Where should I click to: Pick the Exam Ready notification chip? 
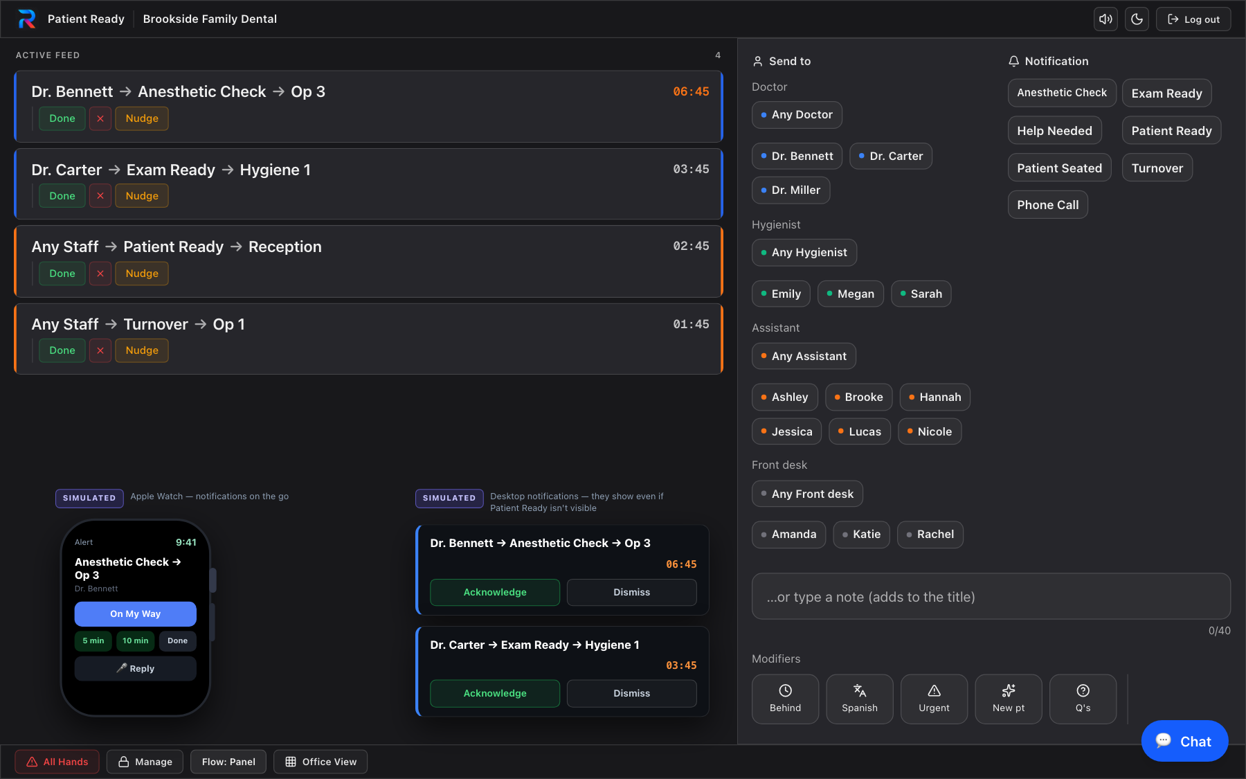click(1166, 93)
